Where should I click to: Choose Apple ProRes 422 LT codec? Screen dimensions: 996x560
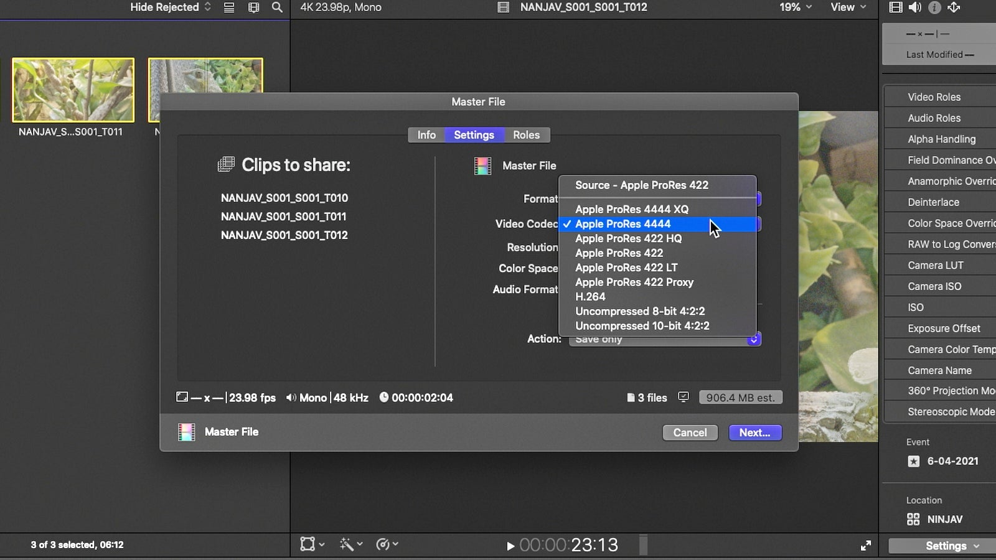pos(657,268)
